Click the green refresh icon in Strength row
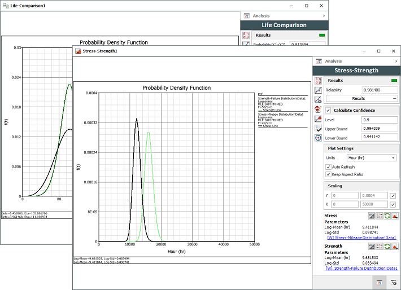Image resolution: width=401 pixels, height=290 pixels. [387, 246]
